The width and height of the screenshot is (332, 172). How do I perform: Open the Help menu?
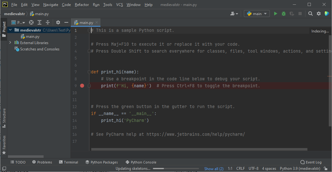click(148, 5)
